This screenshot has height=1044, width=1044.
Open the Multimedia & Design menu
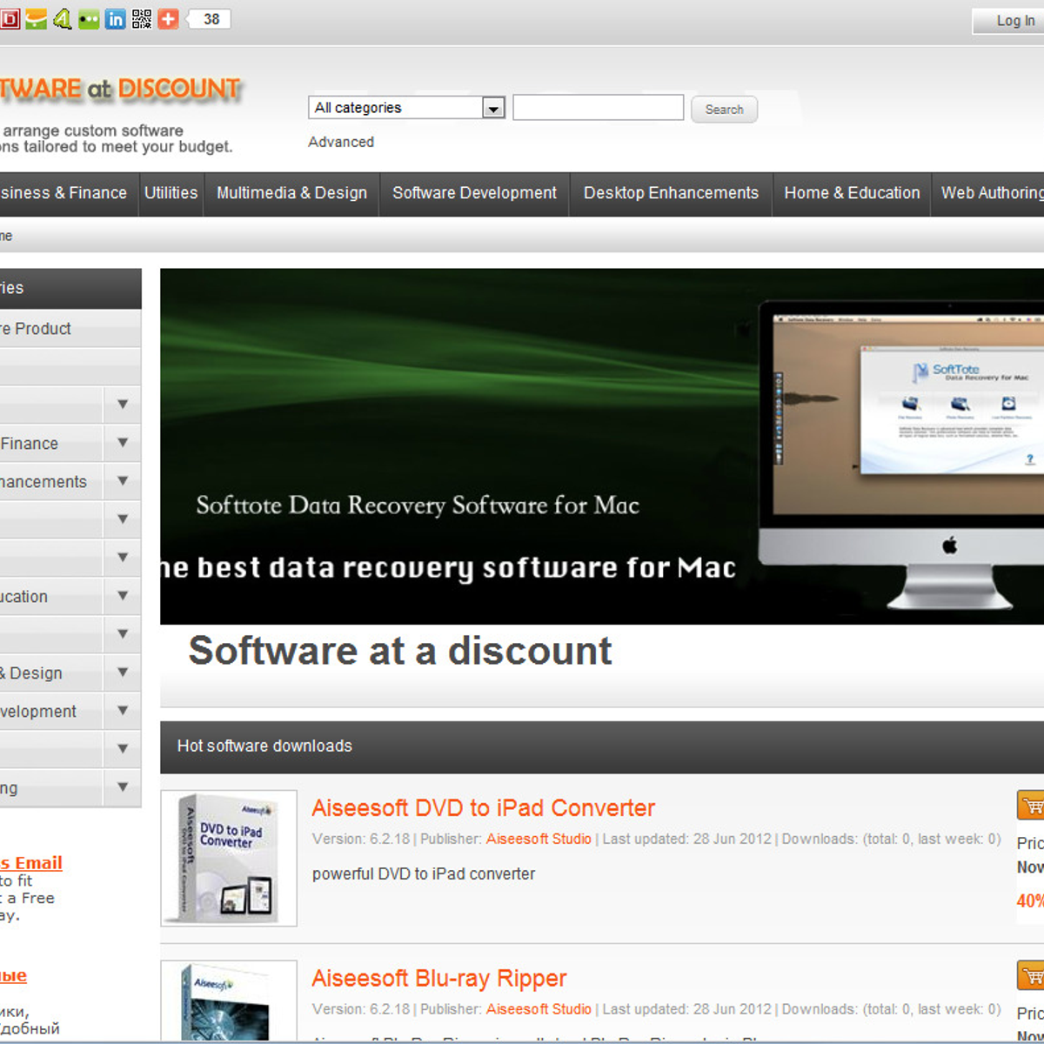coord(291,193)
